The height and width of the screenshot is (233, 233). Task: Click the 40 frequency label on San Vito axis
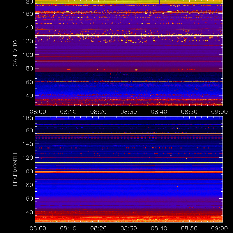[29, 96]
